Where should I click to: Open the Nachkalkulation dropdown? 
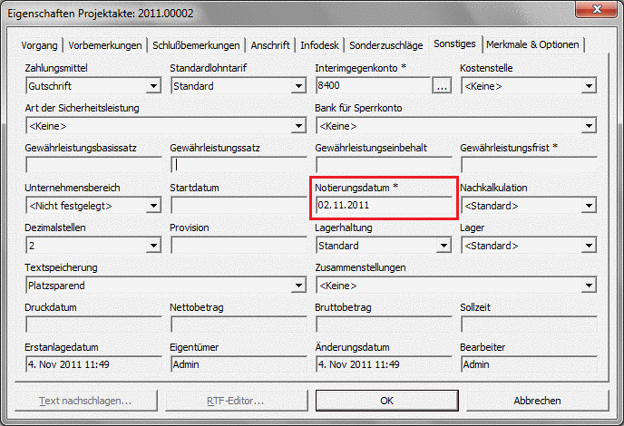point(589,206)
